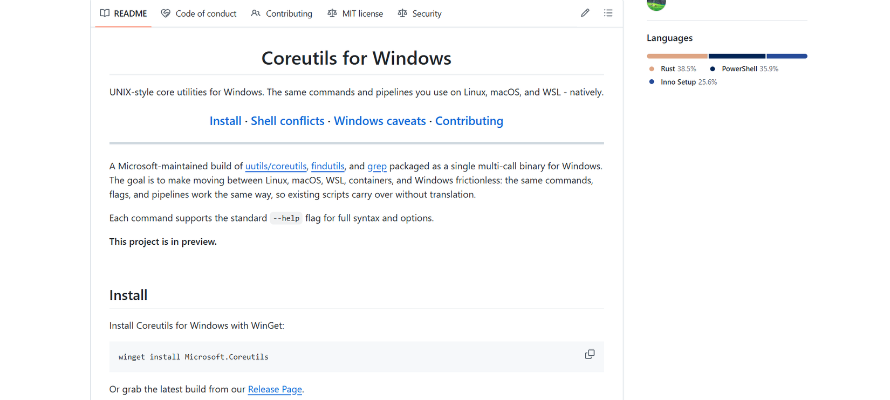Click the --help inline code
890x400 pixels.
pyautogui.click(x=286, y=218)
